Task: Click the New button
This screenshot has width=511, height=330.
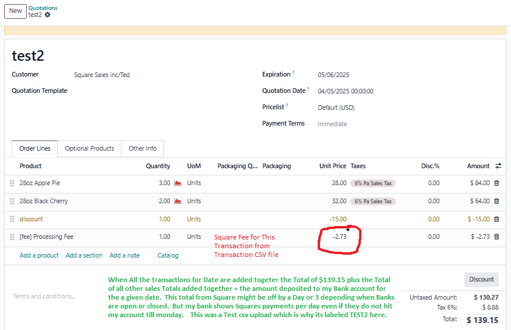Action: (16, 11)
